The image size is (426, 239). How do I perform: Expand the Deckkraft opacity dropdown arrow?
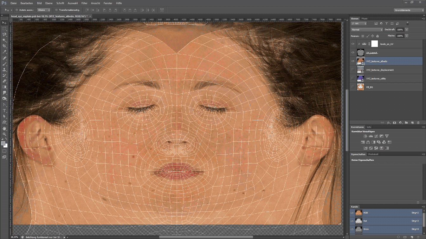(x=407, y=30)
